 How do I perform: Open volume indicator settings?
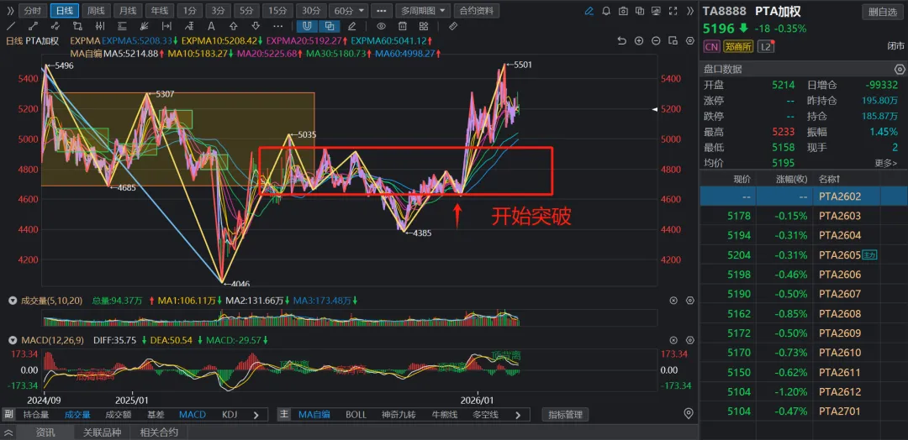tap(689, 301)
